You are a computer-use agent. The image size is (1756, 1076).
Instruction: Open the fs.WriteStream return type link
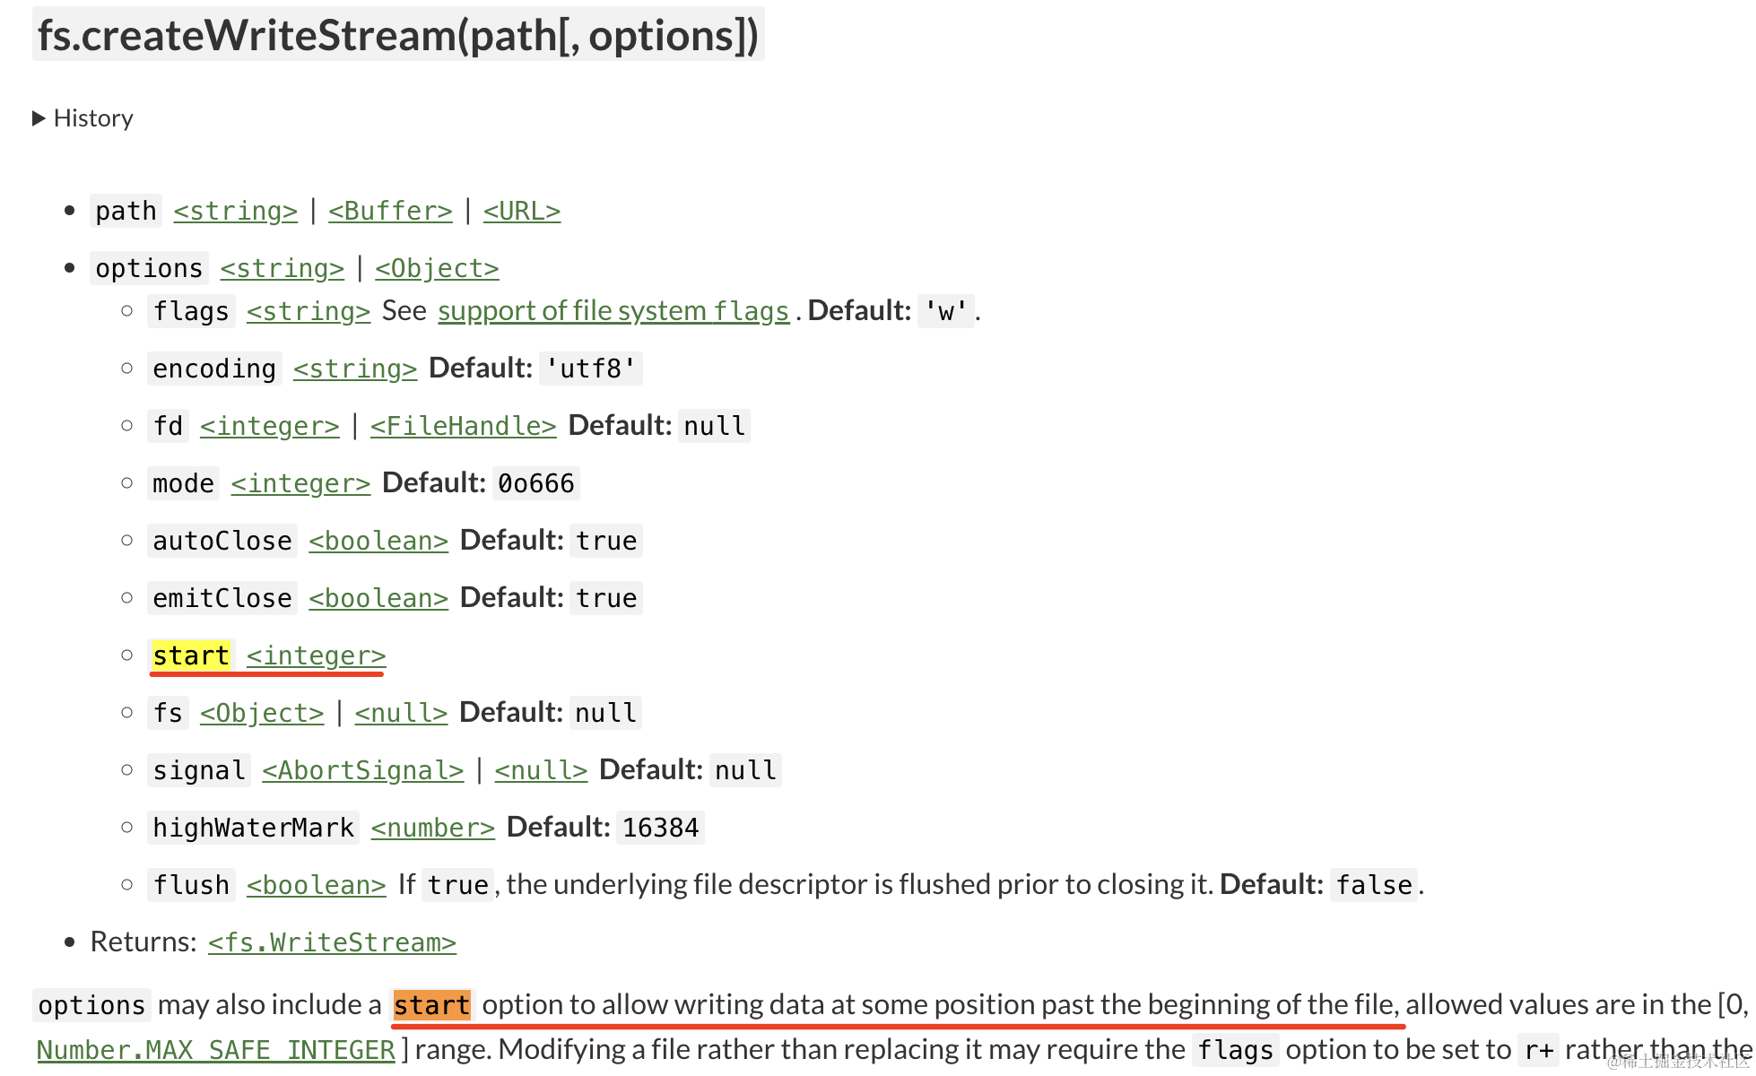pyautogui.click(x=332, y=942)
